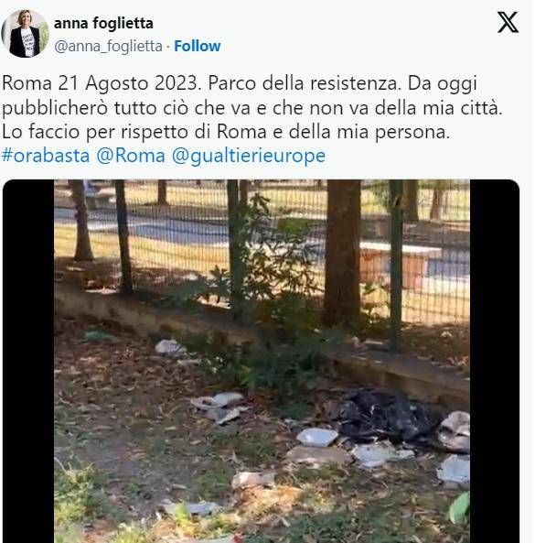
Task: Open the X logo link
Action: pos(508,22)
